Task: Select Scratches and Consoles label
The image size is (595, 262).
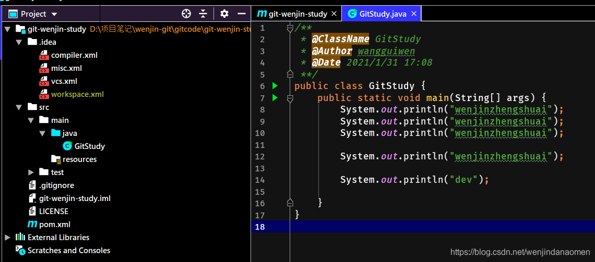Action: click(69, 250)
